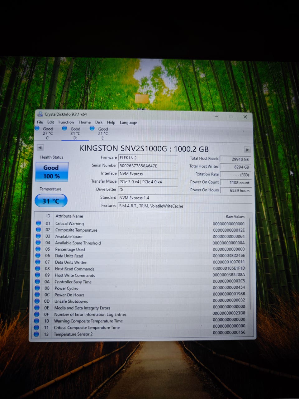
Task: Select the E: drive tab
Action: point(102,133)
